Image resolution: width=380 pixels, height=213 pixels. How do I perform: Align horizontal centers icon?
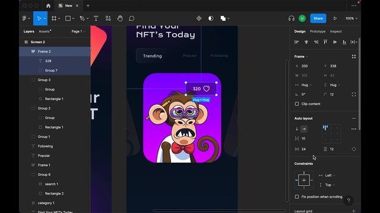306,42
